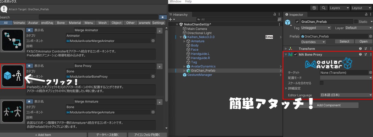Expand the Armature foldout arrow

coord(185,41)
